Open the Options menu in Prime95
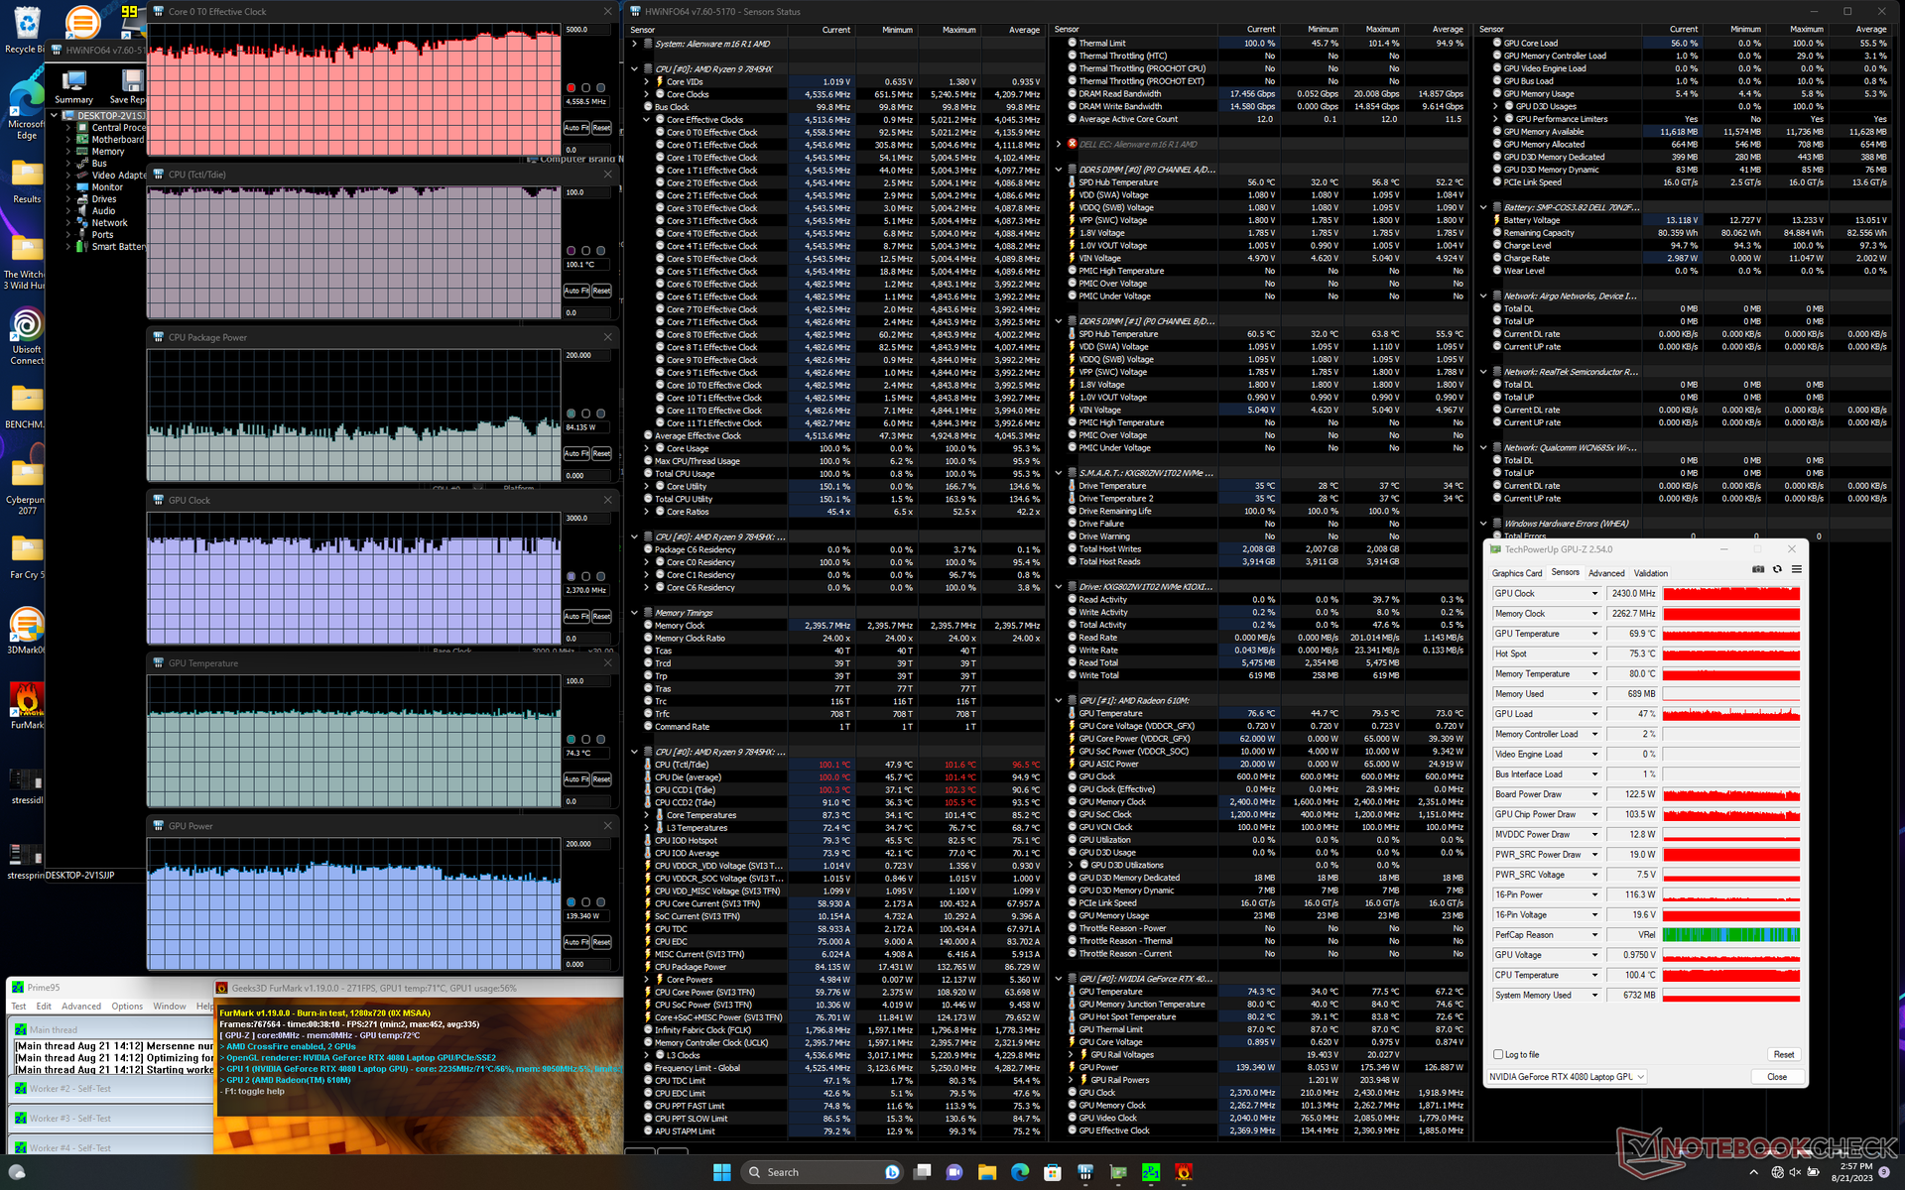 [x=126, y=1006]
